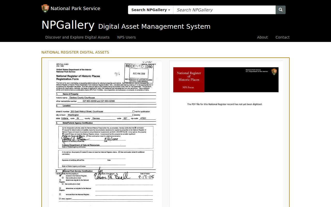
Task: Open the Search NPGallery dropdown
Action: 151,10
